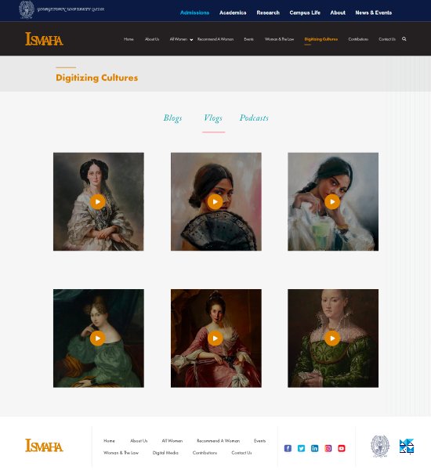The width and height of the screenshot is (431, 474).
Task: Select the Vlogs tab
Action: (x=213, y=118)
